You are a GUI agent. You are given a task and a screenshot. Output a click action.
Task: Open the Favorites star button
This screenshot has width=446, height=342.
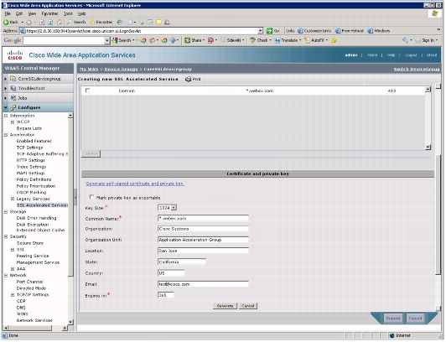(101, 22)
